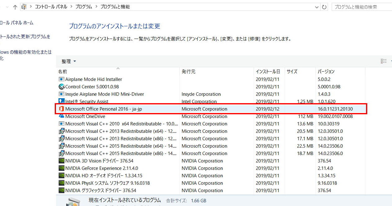Click プログラムと機能 breadcrumb

point(115,7)
